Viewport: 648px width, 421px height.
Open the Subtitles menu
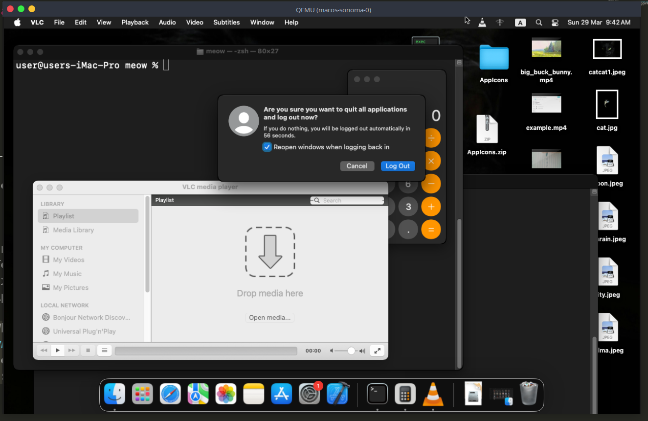click(226, 23)
